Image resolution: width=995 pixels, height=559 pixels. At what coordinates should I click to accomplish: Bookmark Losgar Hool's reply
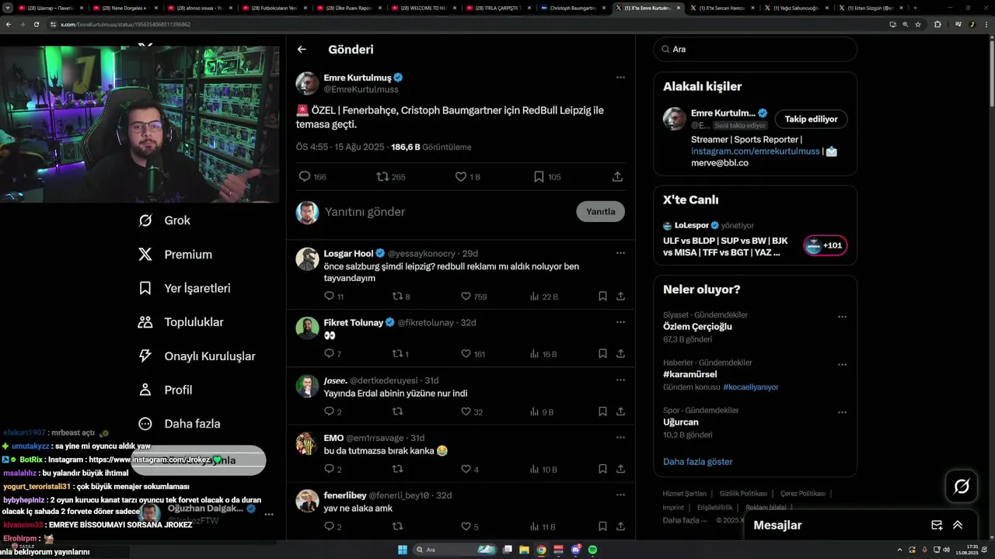[602, 296]
